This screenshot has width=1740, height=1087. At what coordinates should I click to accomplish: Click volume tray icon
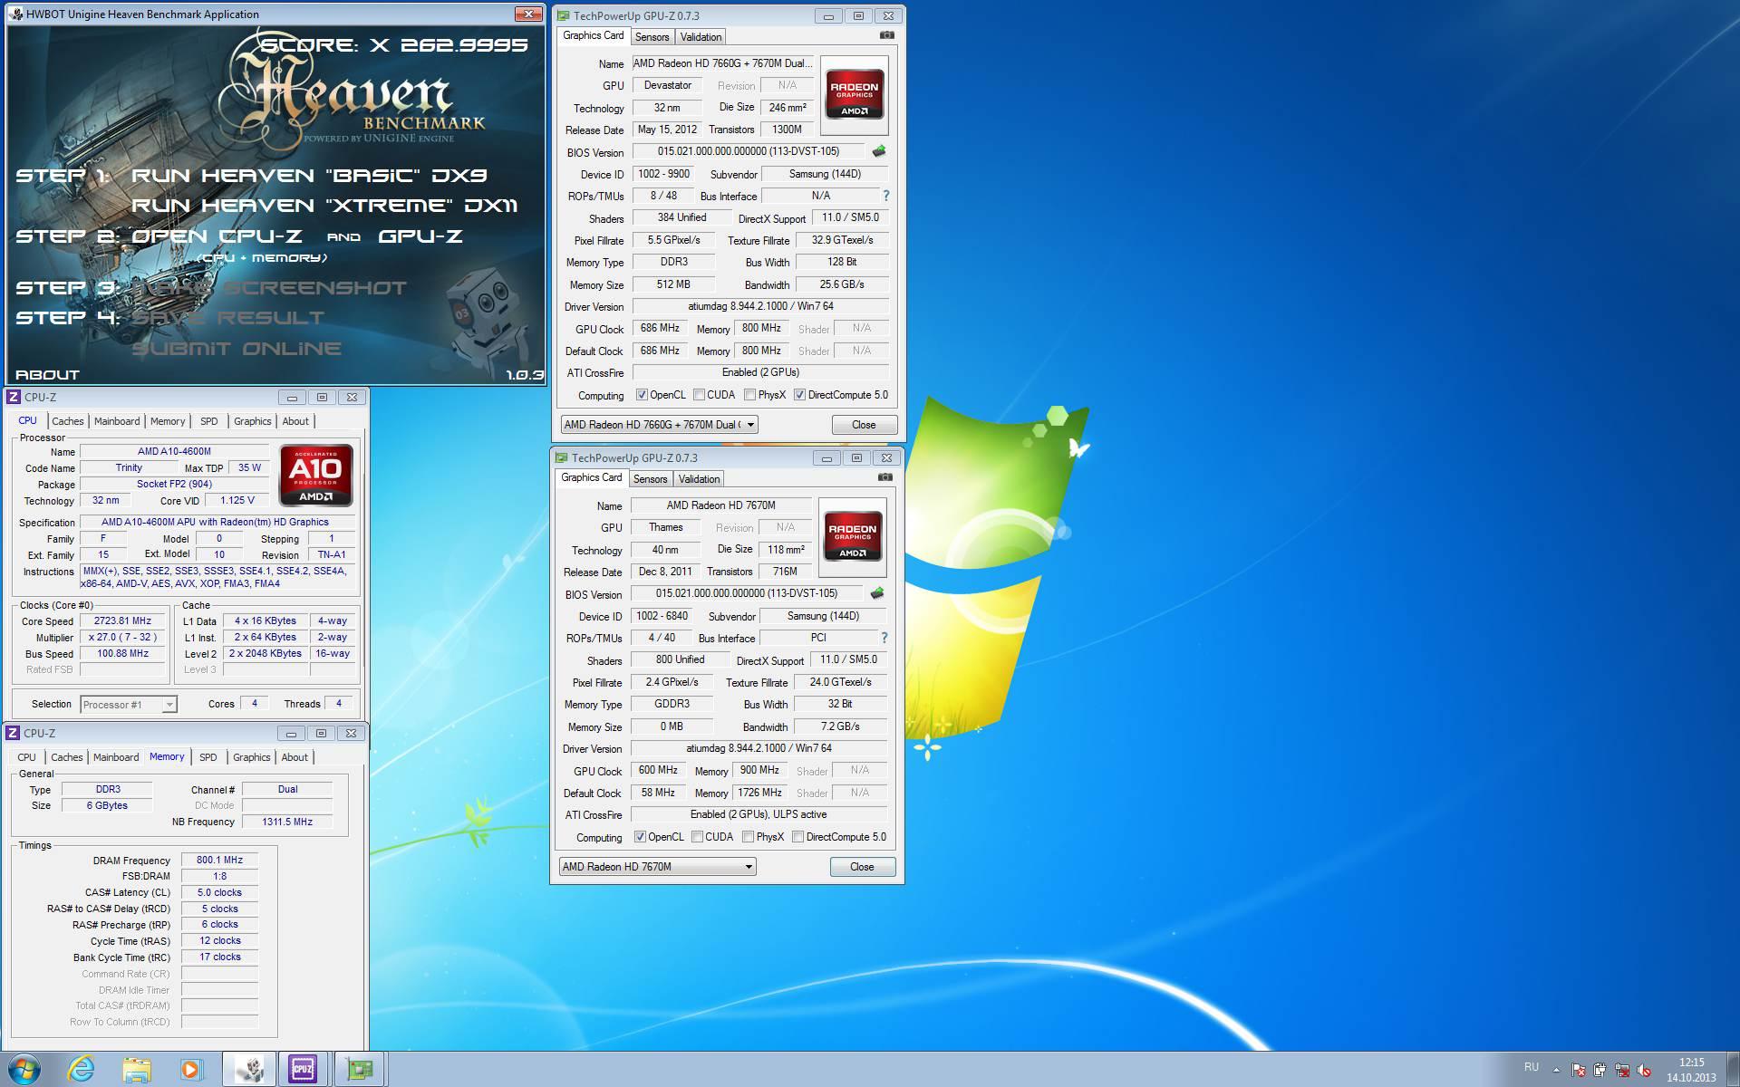tap(1644, 1070)
